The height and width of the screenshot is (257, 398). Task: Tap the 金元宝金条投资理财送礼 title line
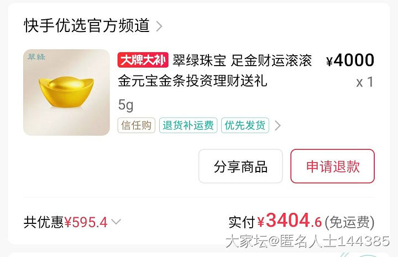pos(192,81)
